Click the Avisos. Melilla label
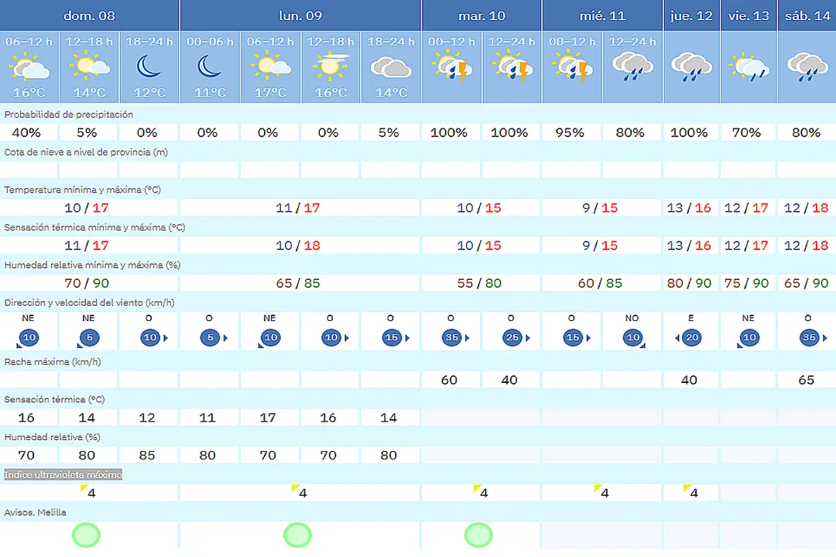Screen dimensions: 836x557 pyautogui.click(x=35, y=512)
